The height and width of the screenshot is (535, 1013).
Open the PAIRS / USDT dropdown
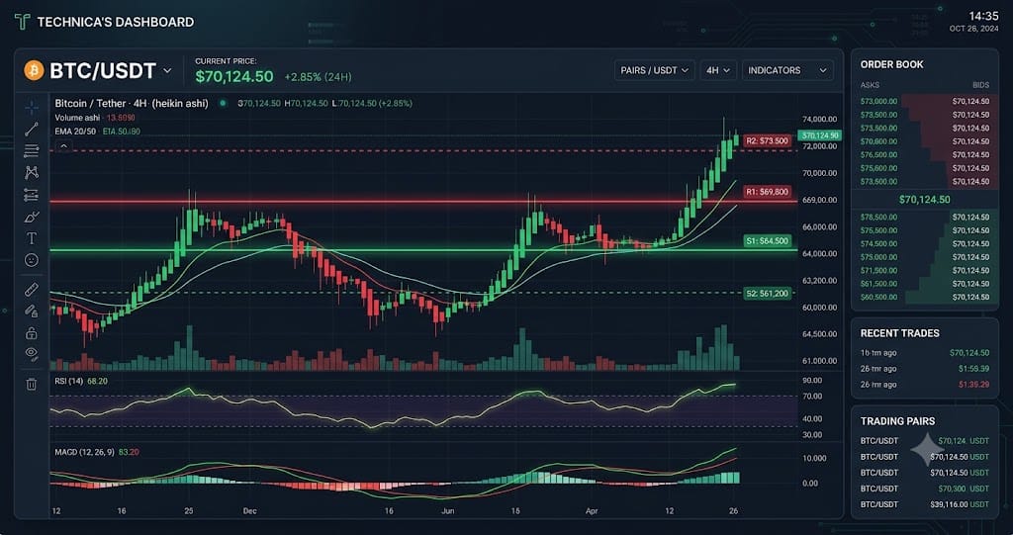coord(655,70)
